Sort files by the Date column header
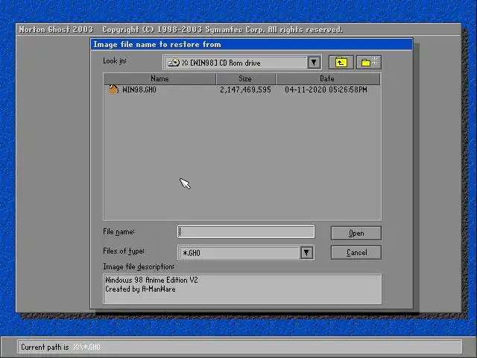The image size is (477, 358). coord(327,79)
